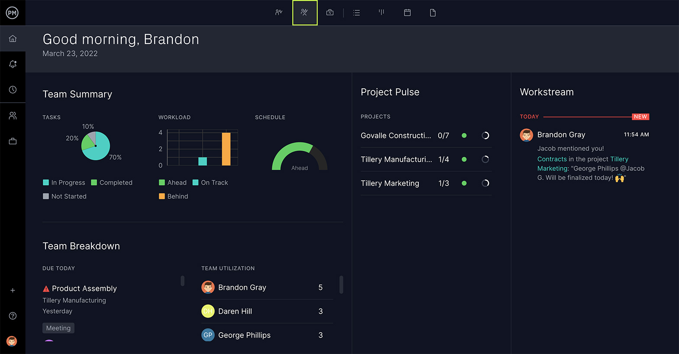Image resolution: width=679 pixels, height=354 pixels.
Task: Click the schedule Ahead gauge
Action: coord(300,156)
